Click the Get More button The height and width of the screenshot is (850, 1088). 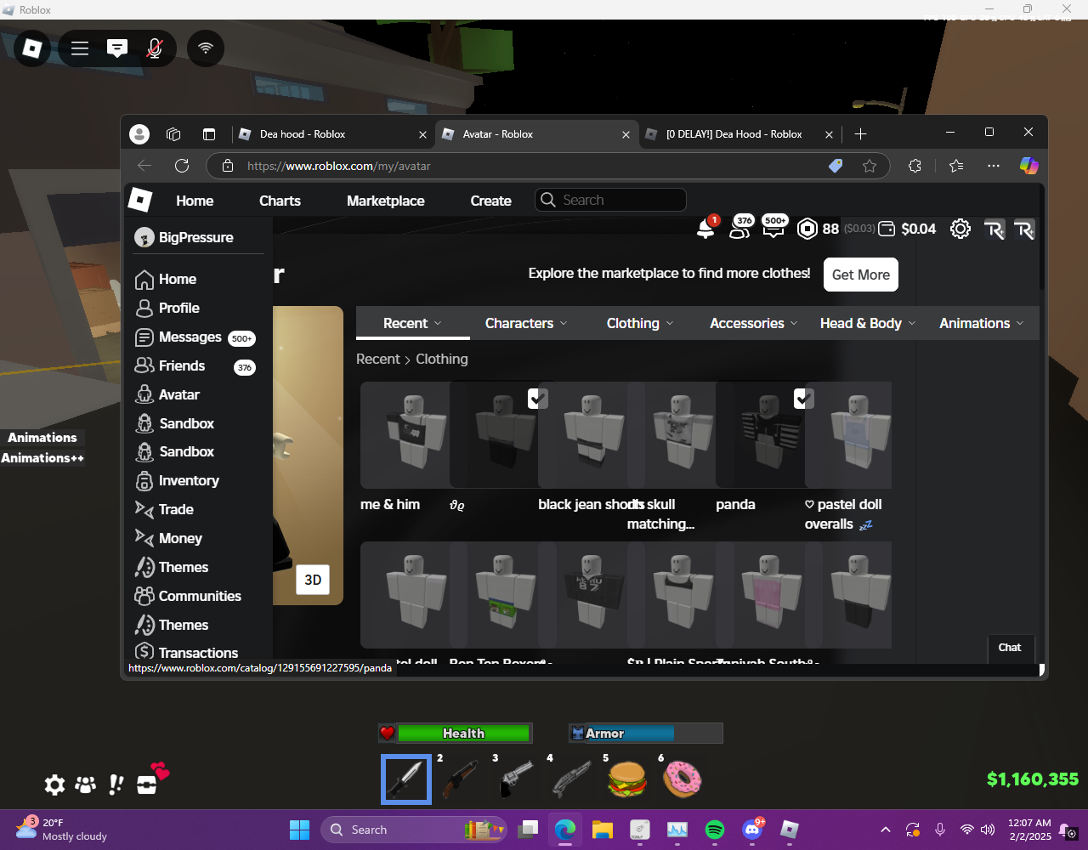pyautogui.click(x=861, y=275)
